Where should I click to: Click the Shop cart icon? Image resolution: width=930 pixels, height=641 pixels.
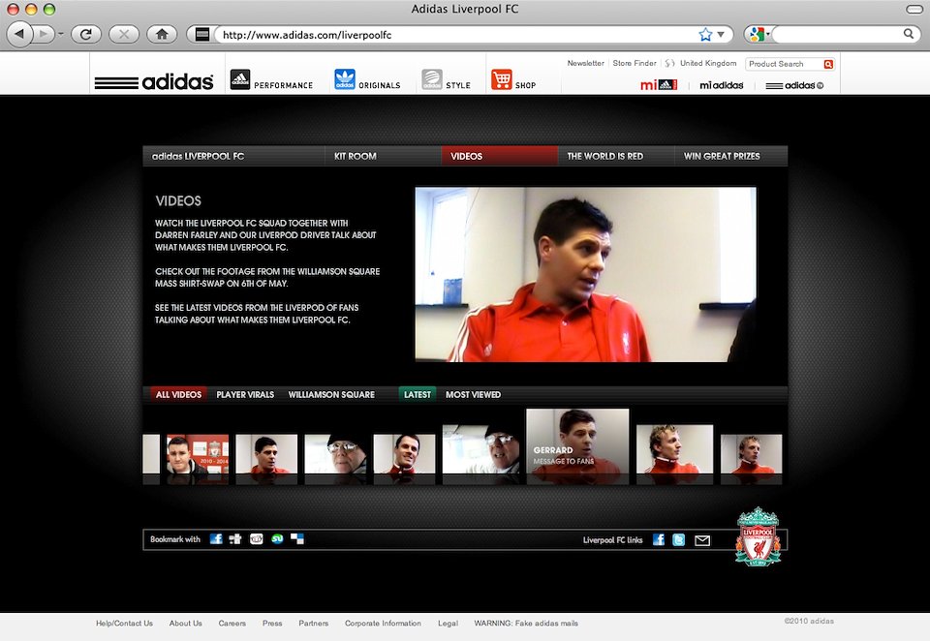tap(501, 79)
